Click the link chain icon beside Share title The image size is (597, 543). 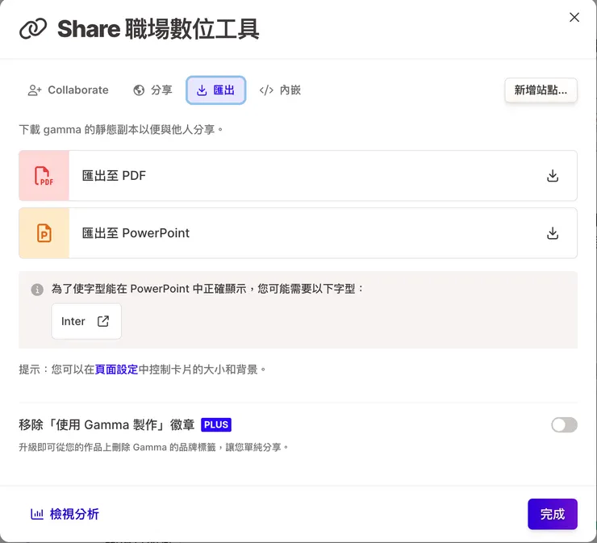point(33,29)
